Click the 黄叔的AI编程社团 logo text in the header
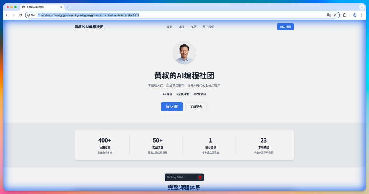Image resolution: width=369 pixels, height=194 pixels. tap(89, 27)
